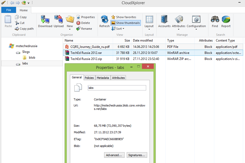Open Properties from the Organize group
This screenshot has width=245, height=163.
click(x=86, y=17)
